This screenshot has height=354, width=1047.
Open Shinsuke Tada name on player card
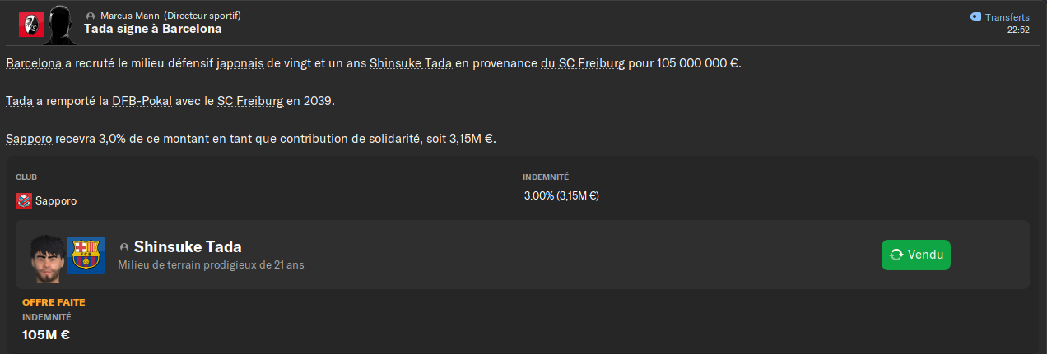click(x=188, y=247)
